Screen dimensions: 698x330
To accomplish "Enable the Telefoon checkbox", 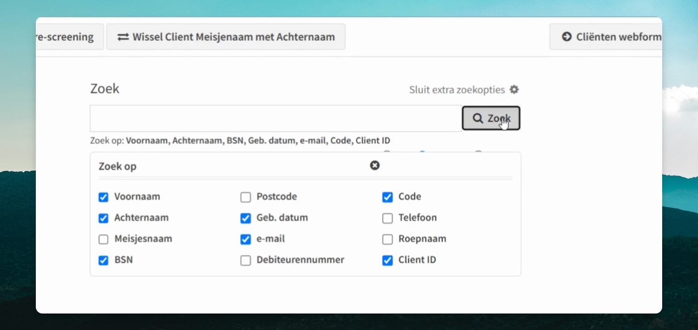I will (388, 218).
